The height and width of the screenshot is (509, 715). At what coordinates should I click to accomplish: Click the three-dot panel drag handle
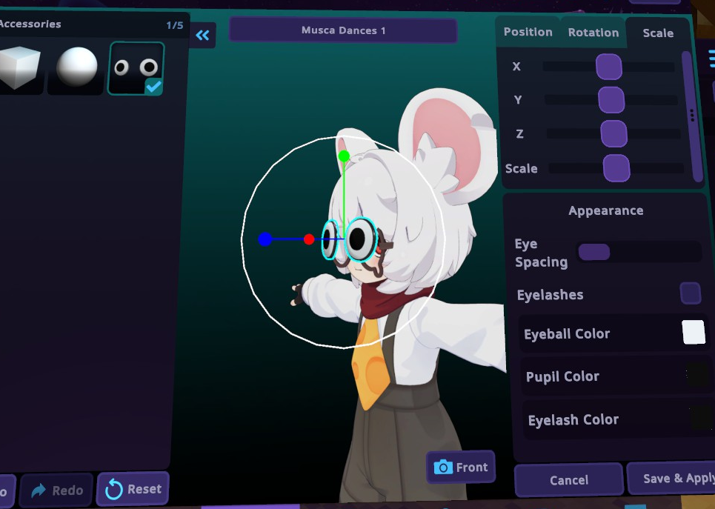(x=692, y=116)
